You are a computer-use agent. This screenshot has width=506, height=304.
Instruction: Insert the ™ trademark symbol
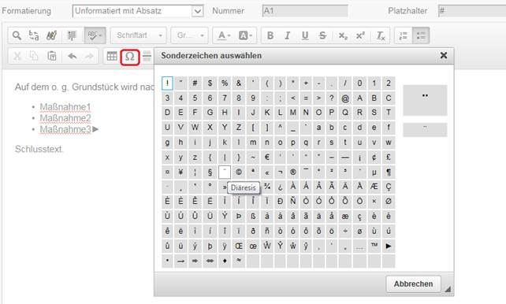click(374, 246)
